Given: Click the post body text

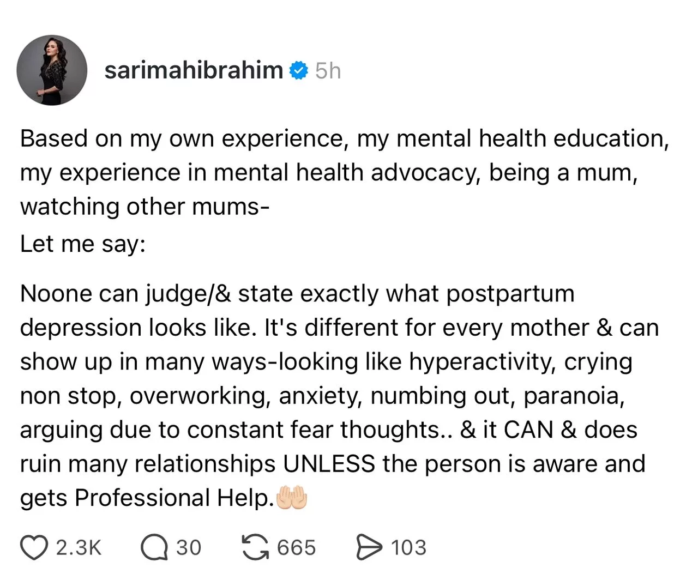Looking at the screenshot, I should 327,327.
